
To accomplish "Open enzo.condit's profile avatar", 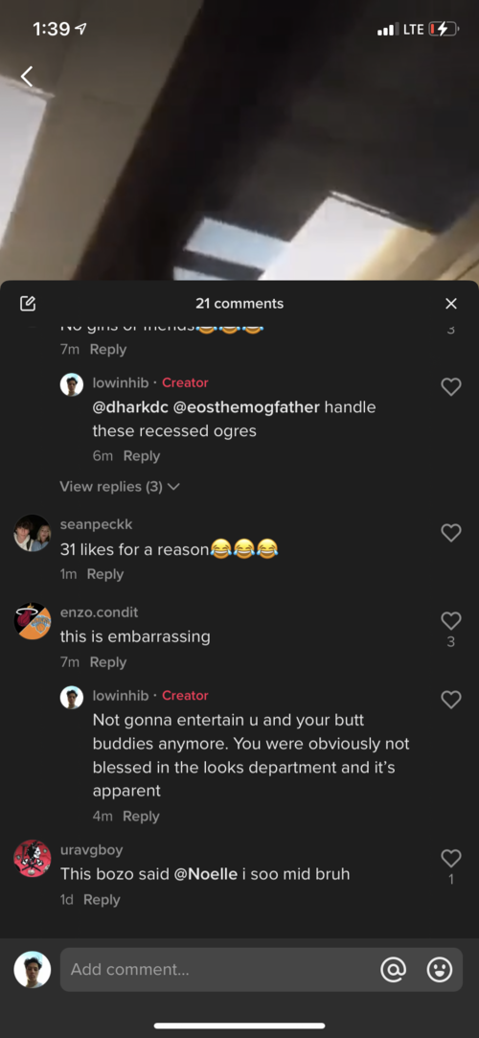I will [32, 621].
